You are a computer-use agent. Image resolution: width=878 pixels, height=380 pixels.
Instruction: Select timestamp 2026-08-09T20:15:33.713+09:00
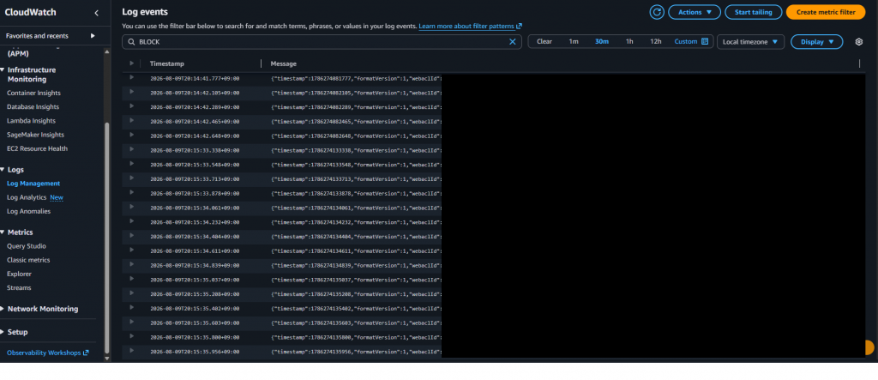[x=195, y=179]
